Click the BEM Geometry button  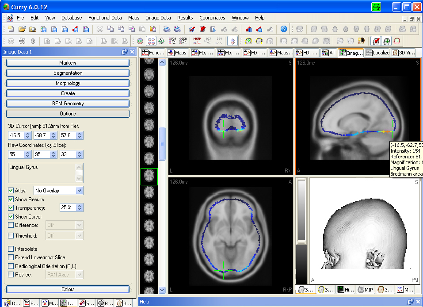[68, 104]
